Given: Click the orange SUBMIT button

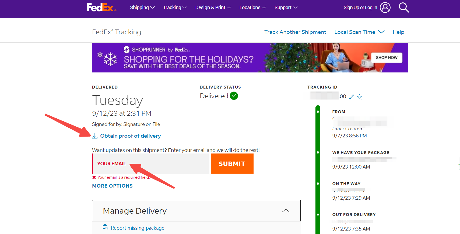Looking at the screenshot, I should (232, 164).
